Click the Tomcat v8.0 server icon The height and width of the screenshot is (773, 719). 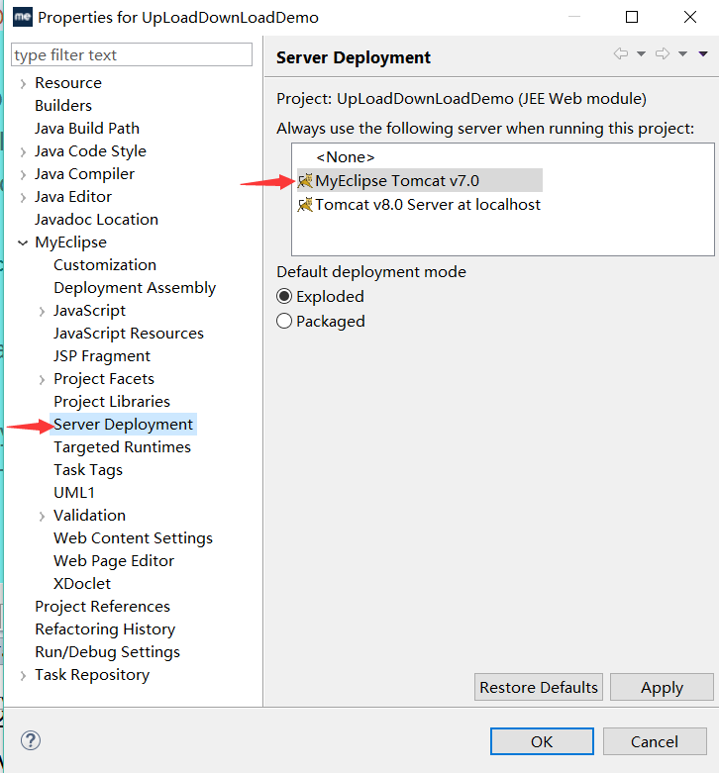click(305, 205)
